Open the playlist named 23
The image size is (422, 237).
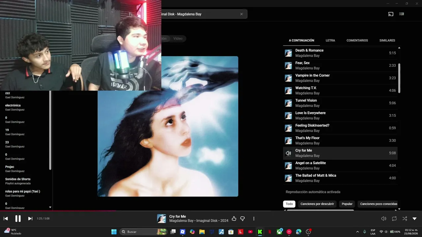(7, 142)
